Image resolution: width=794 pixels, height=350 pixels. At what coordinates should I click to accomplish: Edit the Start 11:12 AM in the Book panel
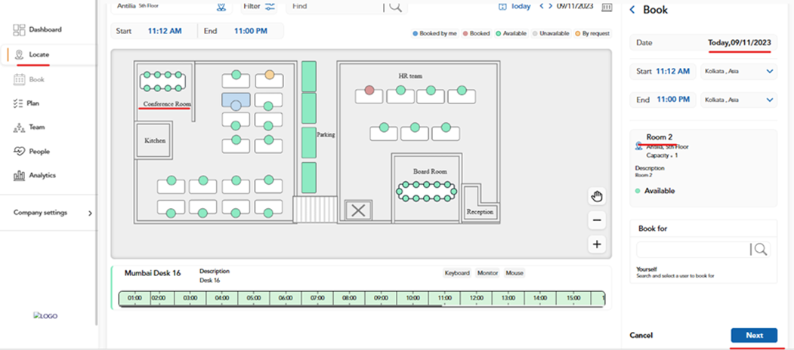pos(663,72)
